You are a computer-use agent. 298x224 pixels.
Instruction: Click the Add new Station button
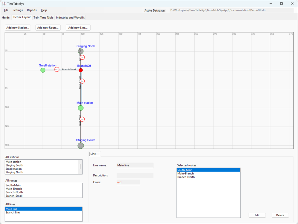click(x=18, y=28)
